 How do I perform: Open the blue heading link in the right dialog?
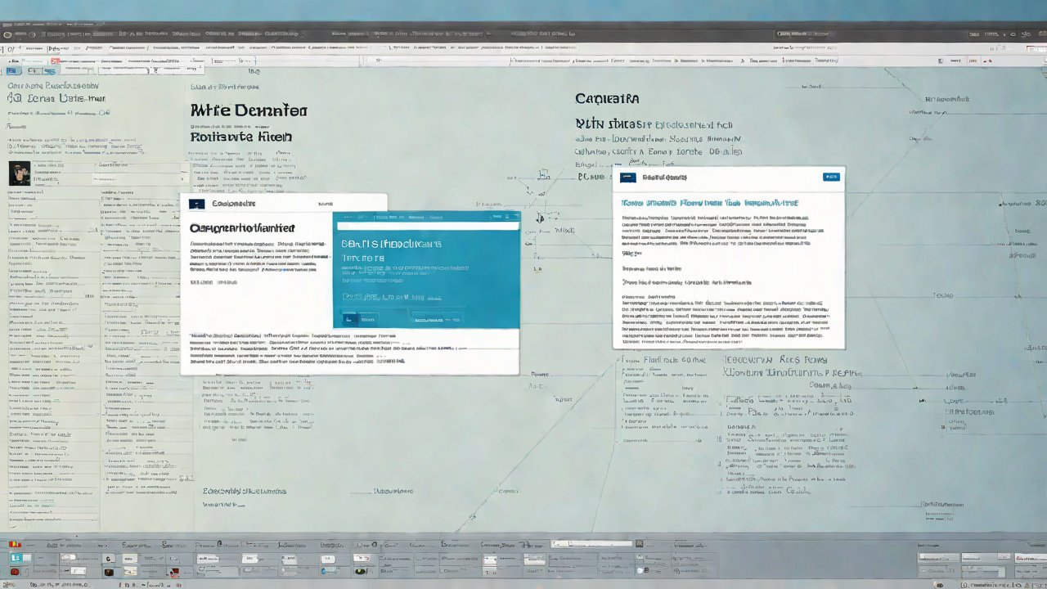point(709,202)
